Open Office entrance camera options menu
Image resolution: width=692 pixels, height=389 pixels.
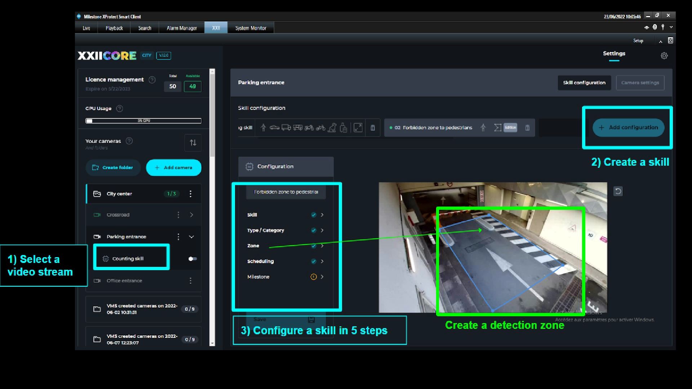pyautogui.click(x=190, y=281)
